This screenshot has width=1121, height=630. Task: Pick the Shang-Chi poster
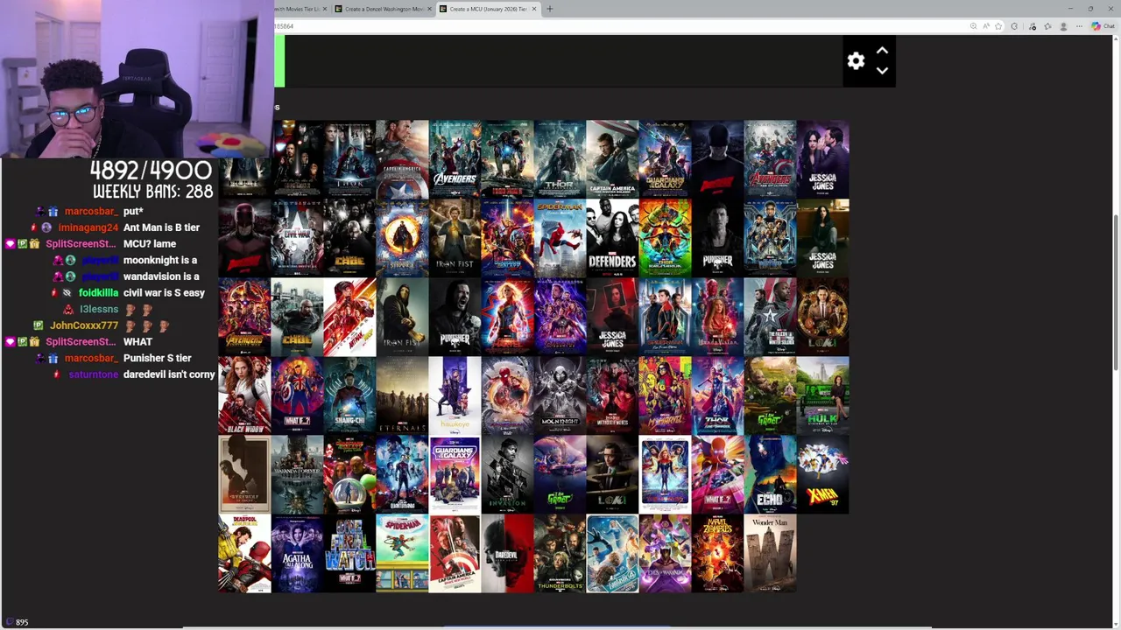(x=349, y=395)
